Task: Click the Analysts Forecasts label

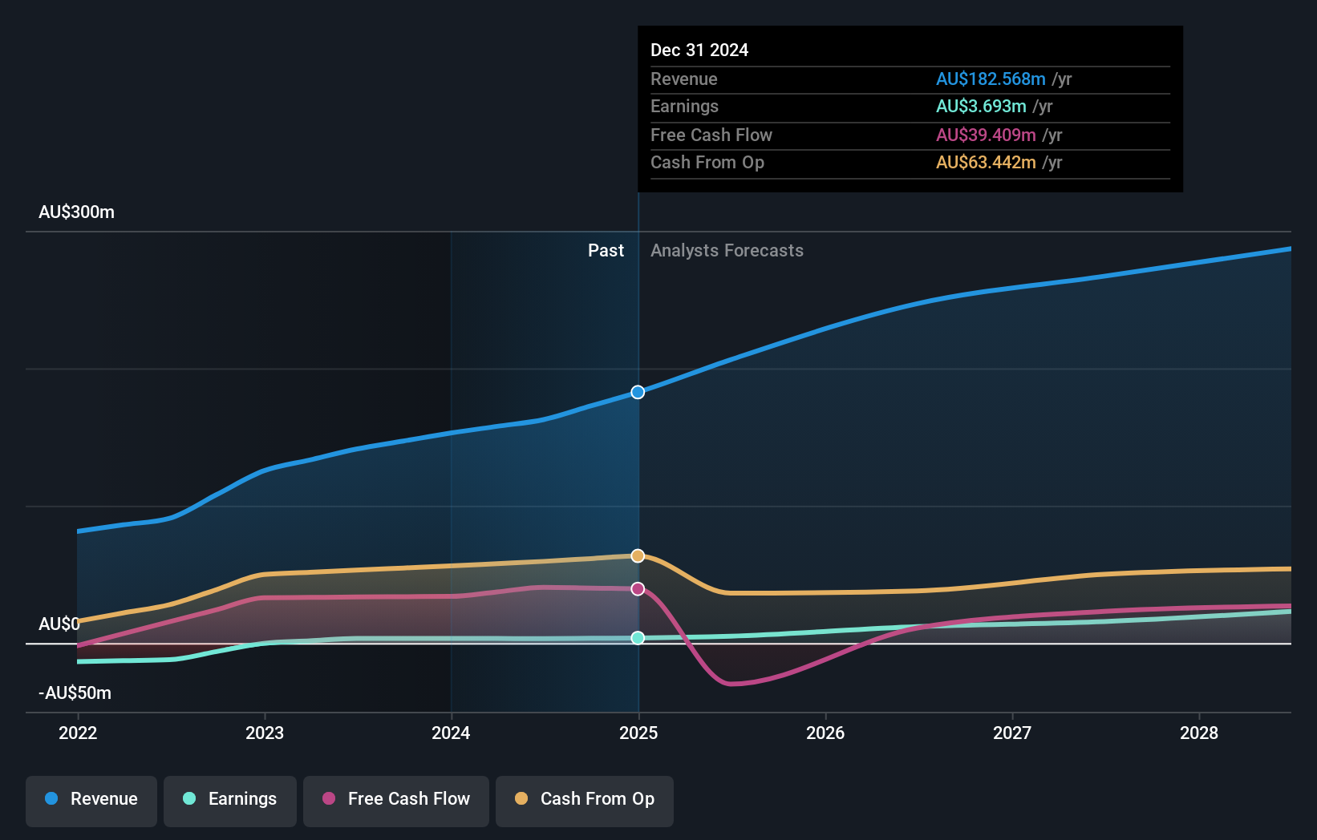Action: click(727, 251)
